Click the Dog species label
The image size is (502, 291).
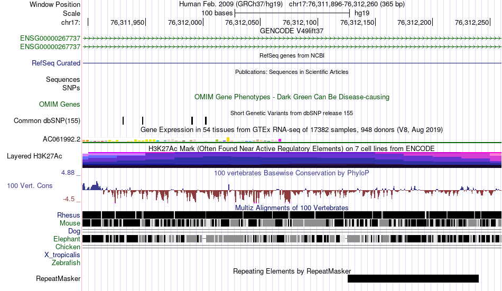[x=74, y=231]
